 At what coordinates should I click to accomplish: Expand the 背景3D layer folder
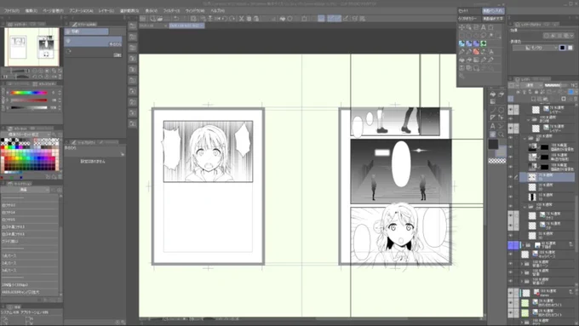tap(522, 282)
